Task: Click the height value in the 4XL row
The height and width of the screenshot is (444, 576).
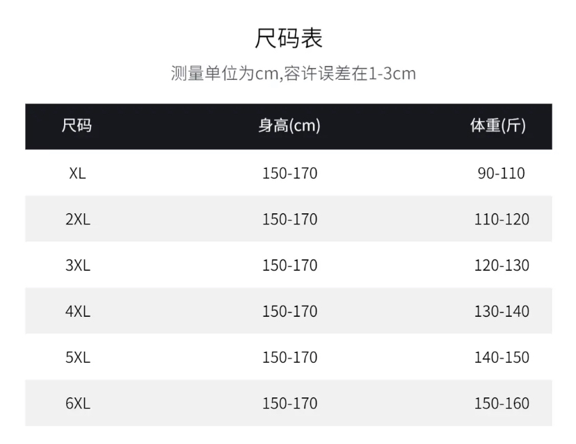Action: [289, 311]
